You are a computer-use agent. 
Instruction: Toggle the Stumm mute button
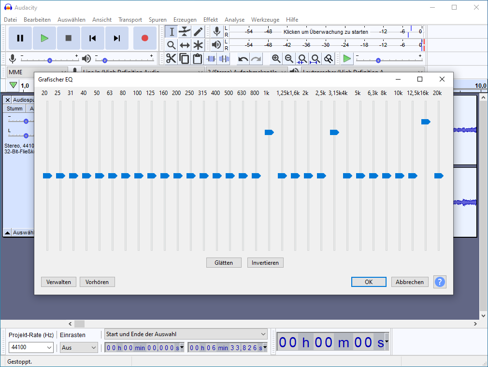click(14, 109)
